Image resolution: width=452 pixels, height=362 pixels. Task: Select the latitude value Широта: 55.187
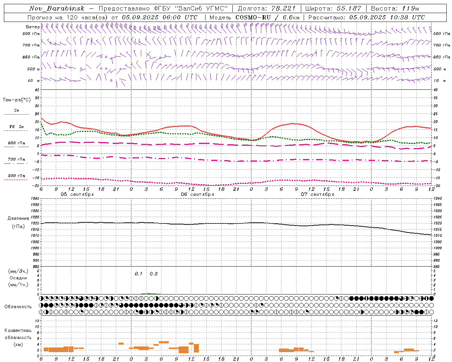333,8
